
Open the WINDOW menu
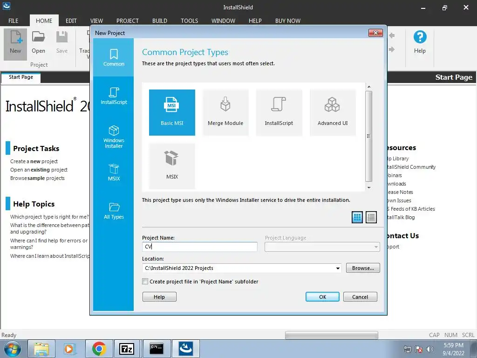tap(223, 21)
